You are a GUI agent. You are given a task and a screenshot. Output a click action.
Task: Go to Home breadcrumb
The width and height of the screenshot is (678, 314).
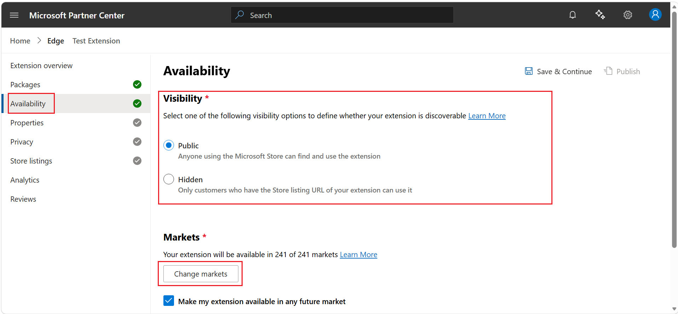pos(20,41)
